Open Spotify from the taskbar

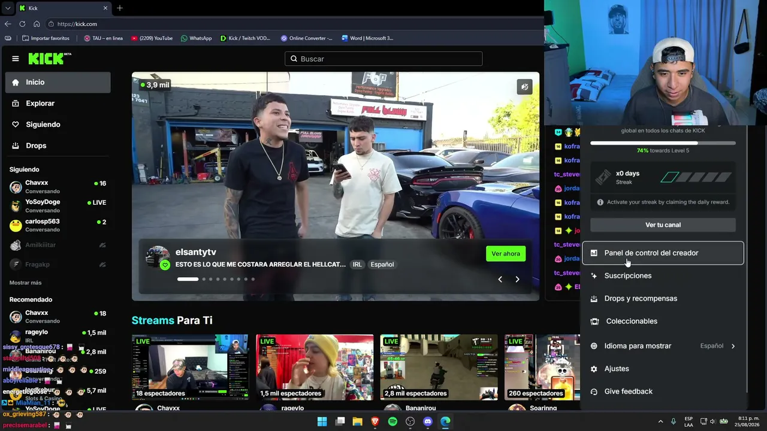pyautogui.click(x=392, y=421)
